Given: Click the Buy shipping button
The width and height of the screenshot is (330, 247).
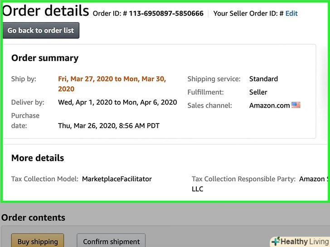Looking at the screenshot, I should [38, 242].
